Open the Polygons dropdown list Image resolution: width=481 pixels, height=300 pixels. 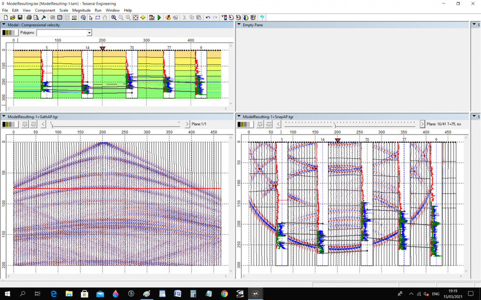point(89,33)
